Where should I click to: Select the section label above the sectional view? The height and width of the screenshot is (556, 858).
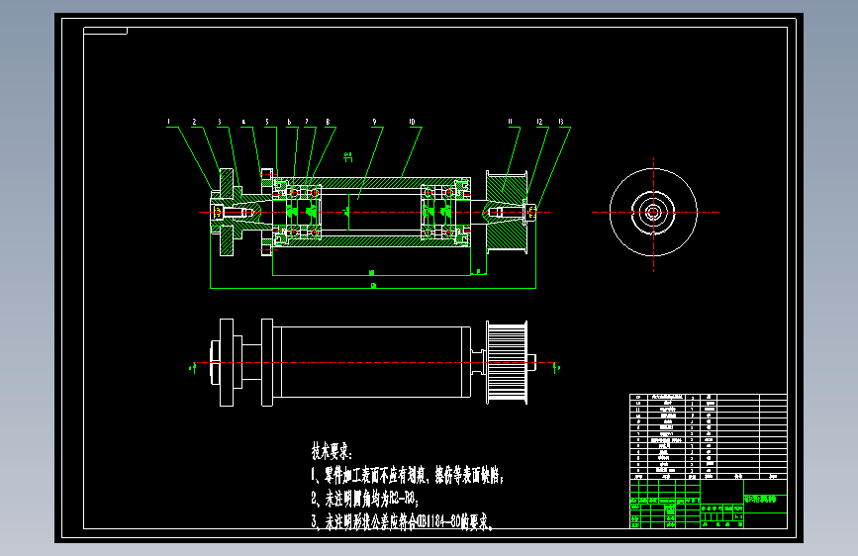[x=348, y=157]
